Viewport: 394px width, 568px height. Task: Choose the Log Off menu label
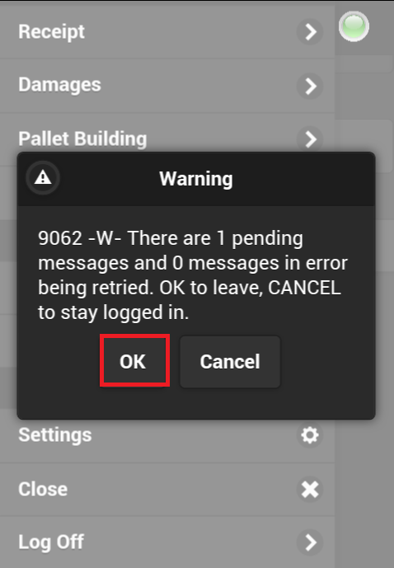(x=51, y=542)
